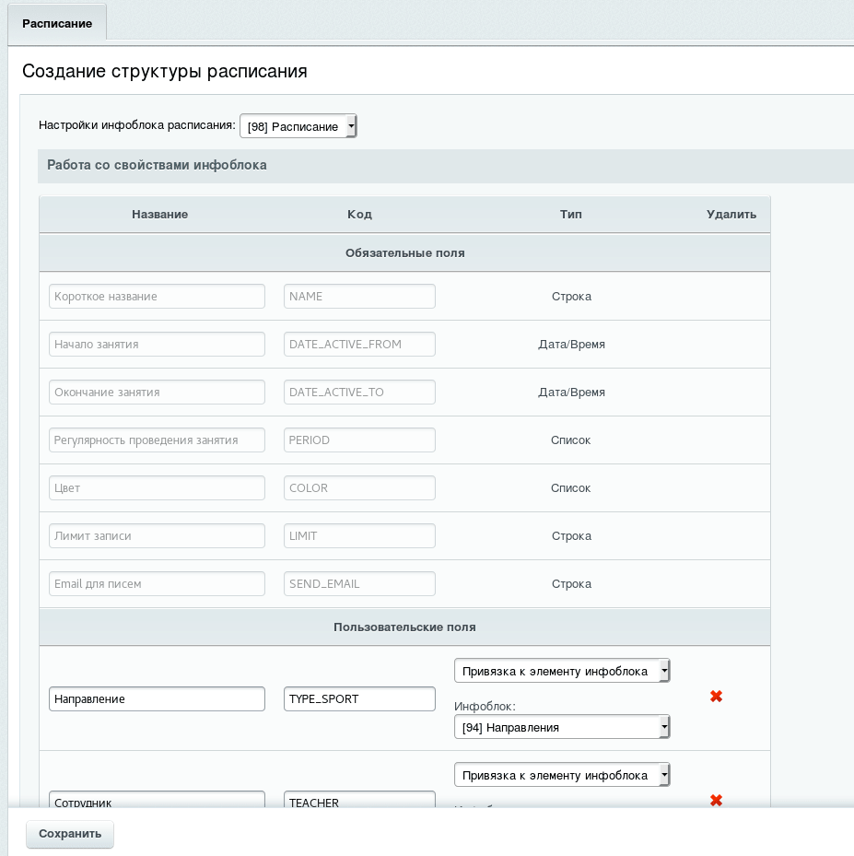Screen dimensions: 854x856
Task: Click the TEACHER code input field
Action: point(359,799)
